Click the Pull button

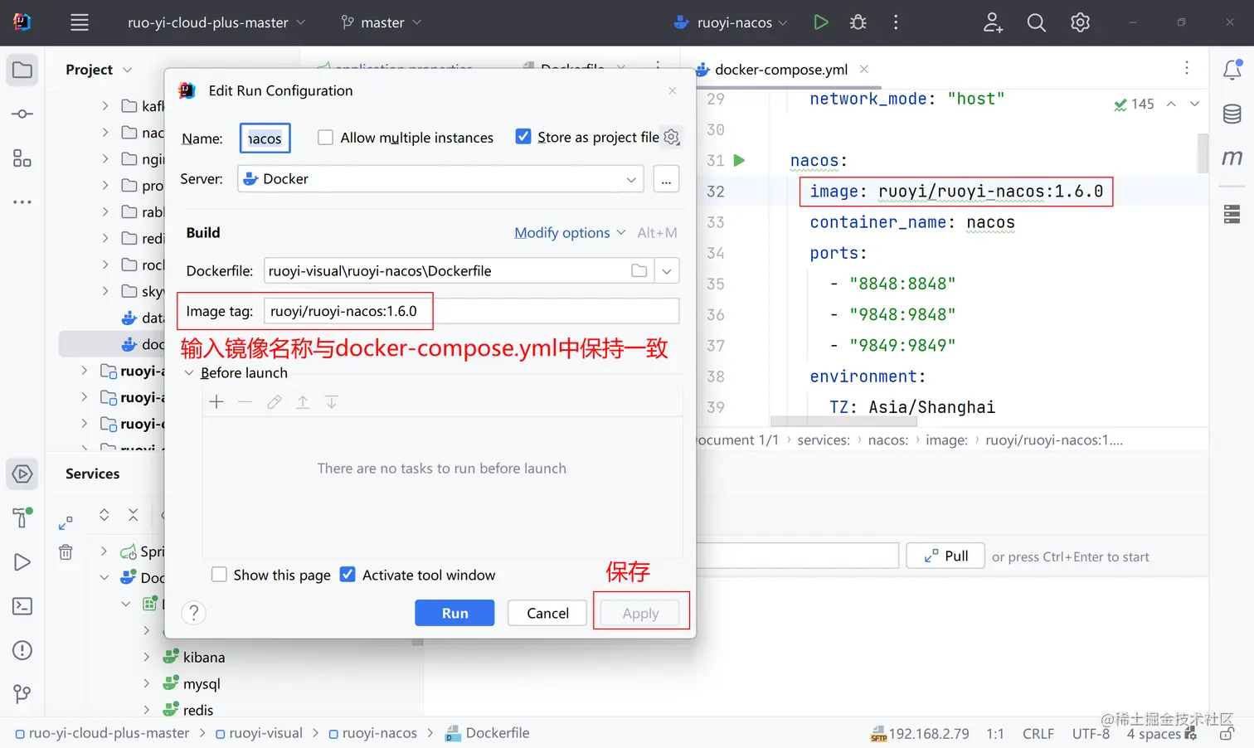(945, 556)
